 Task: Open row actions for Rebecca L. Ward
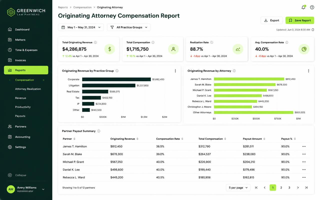coord(304,177)
